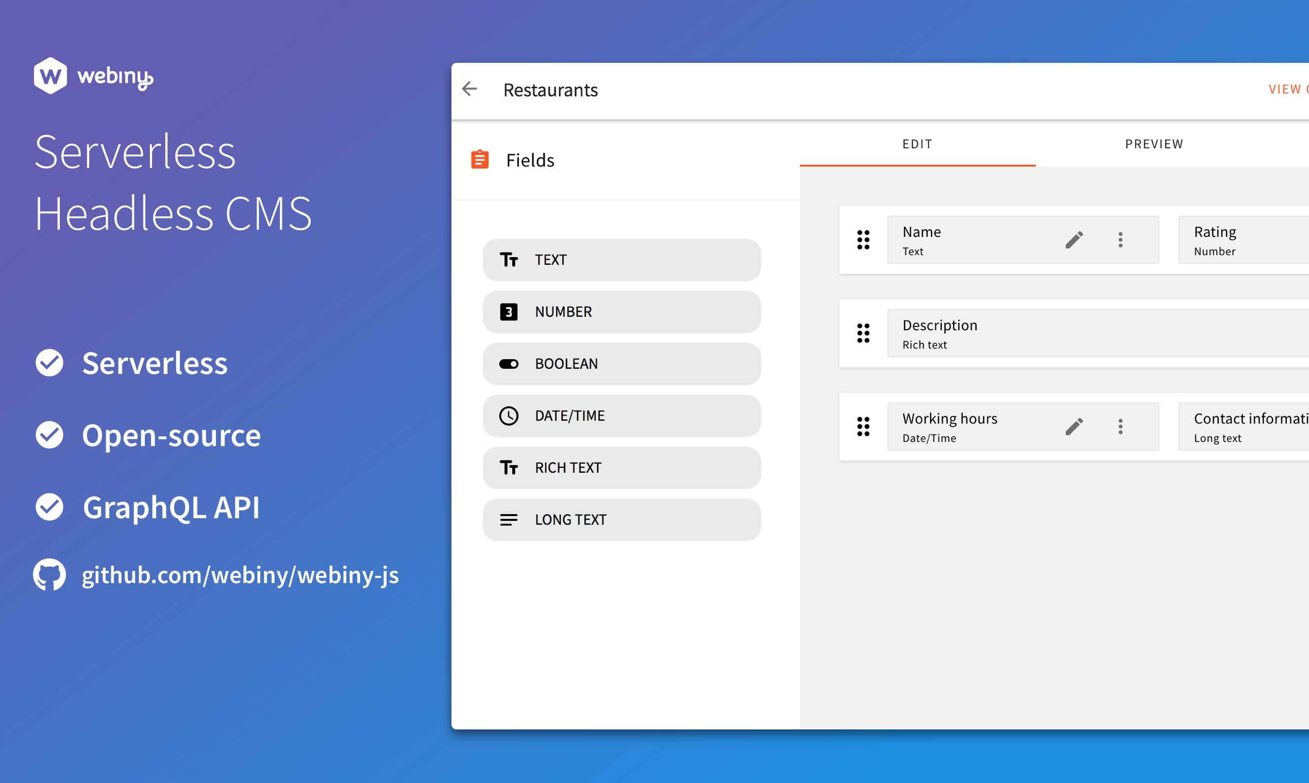The width and height of the screenshot is (1309, 783).
Task: Switch to the EDIT tab
Action: point(917,144)
